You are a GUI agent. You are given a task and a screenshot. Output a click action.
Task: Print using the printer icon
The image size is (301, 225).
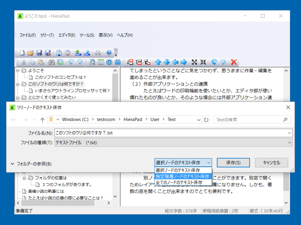pos(98,53)
